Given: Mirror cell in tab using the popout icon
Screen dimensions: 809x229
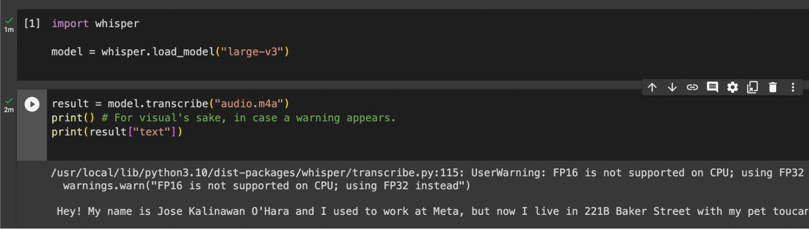Looking at the screenshot, I should pyautogui.click(x=752, y=87).
